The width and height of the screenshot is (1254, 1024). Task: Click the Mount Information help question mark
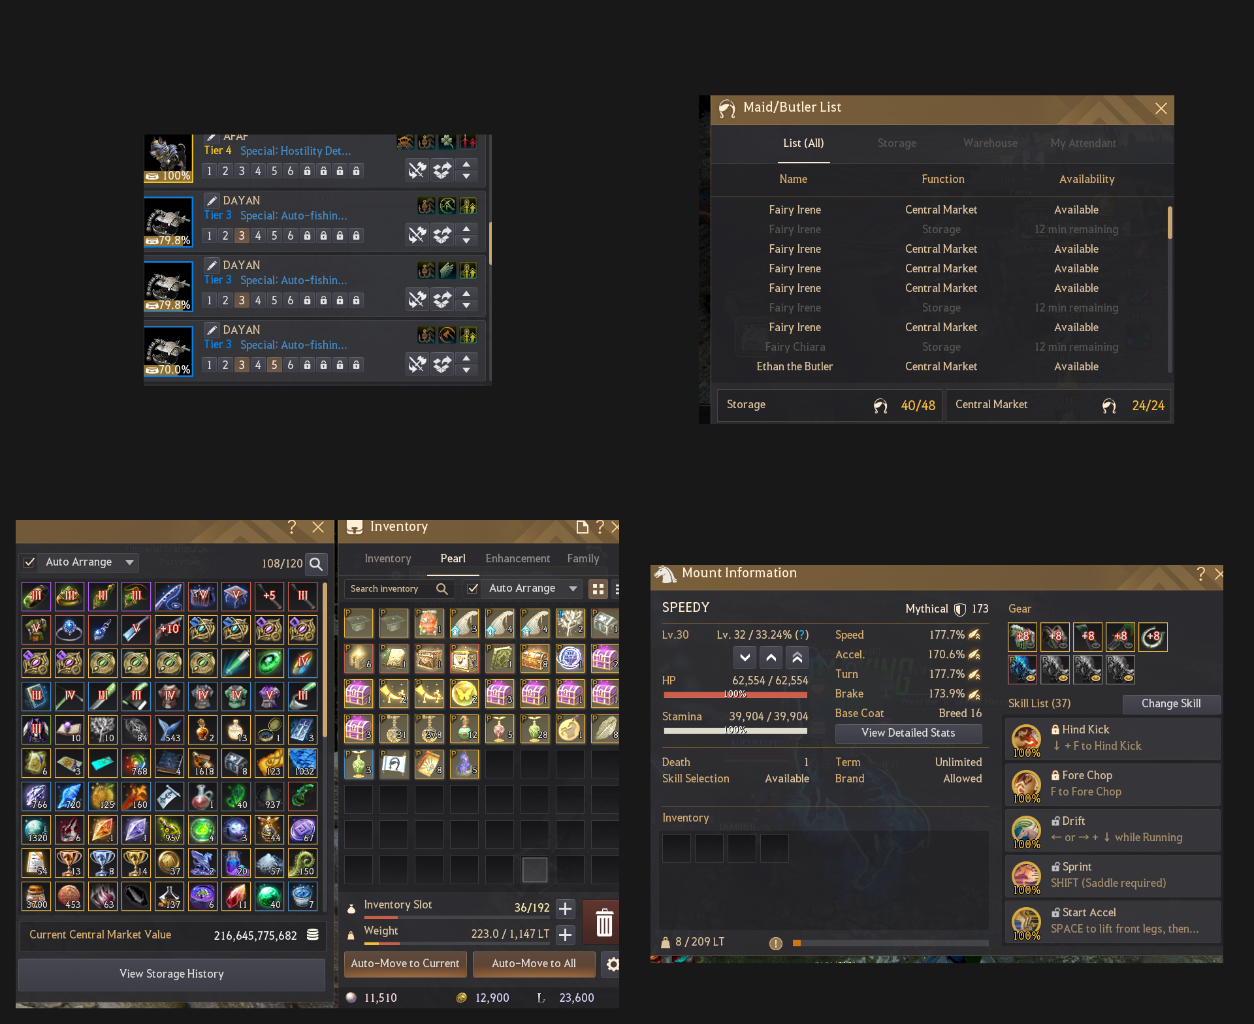coord(1200,574)
